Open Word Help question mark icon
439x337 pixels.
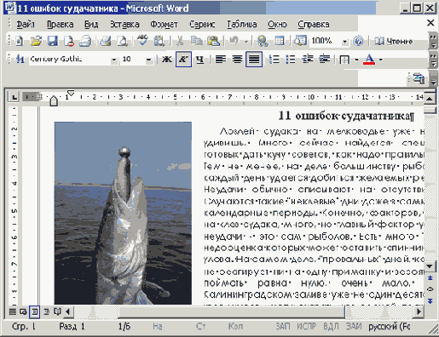(x=358, y=41)
